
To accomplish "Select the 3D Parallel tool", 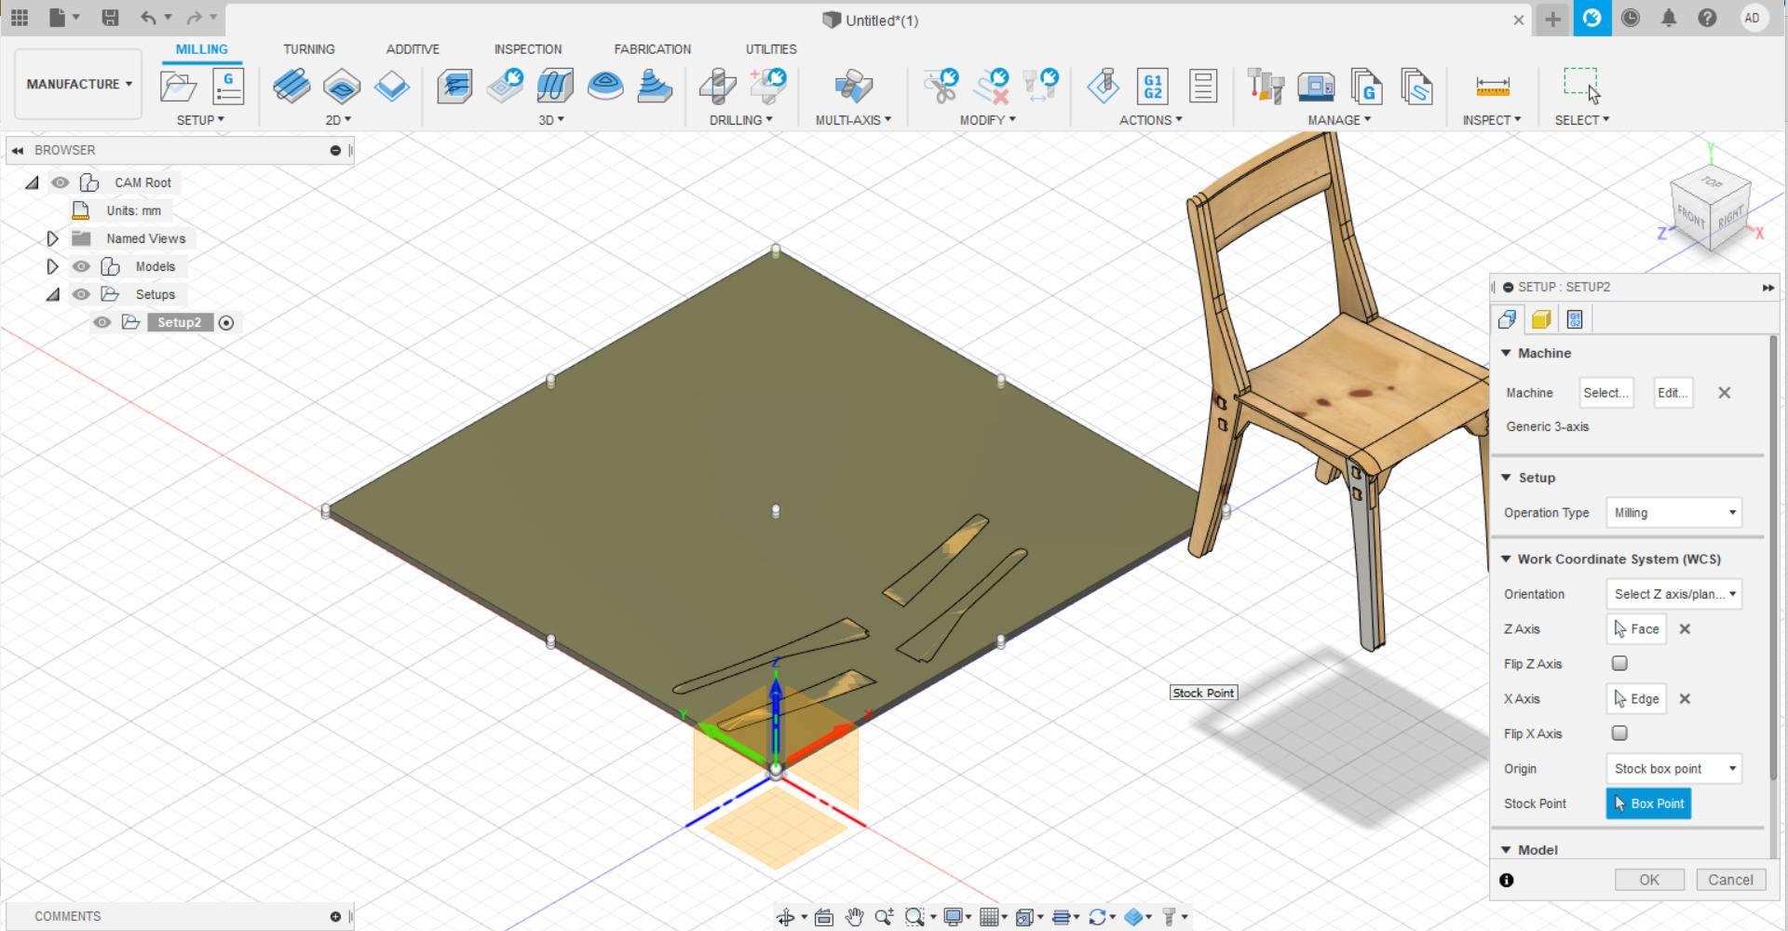I will [555, 87].
